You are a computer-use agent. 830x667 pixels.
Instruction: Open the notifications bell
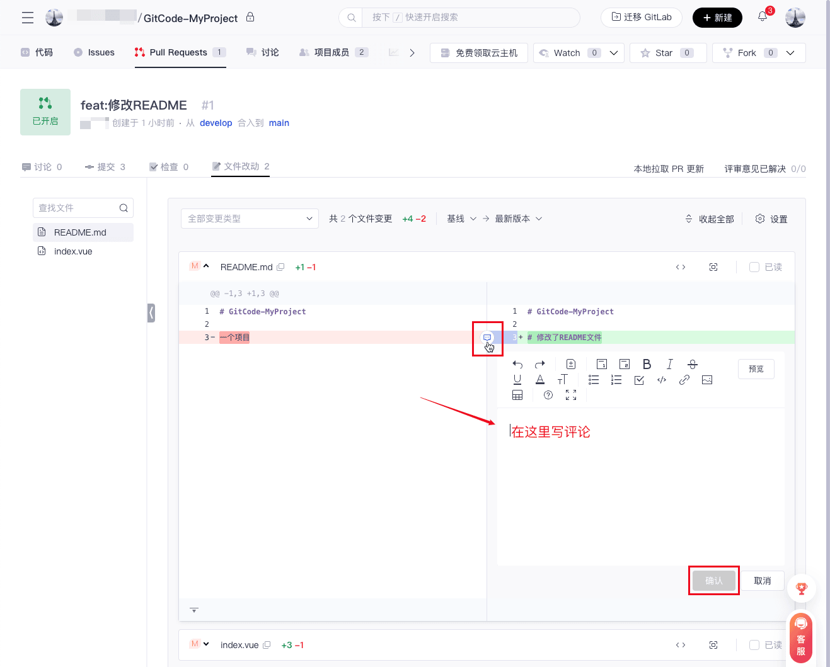[763, 17]
